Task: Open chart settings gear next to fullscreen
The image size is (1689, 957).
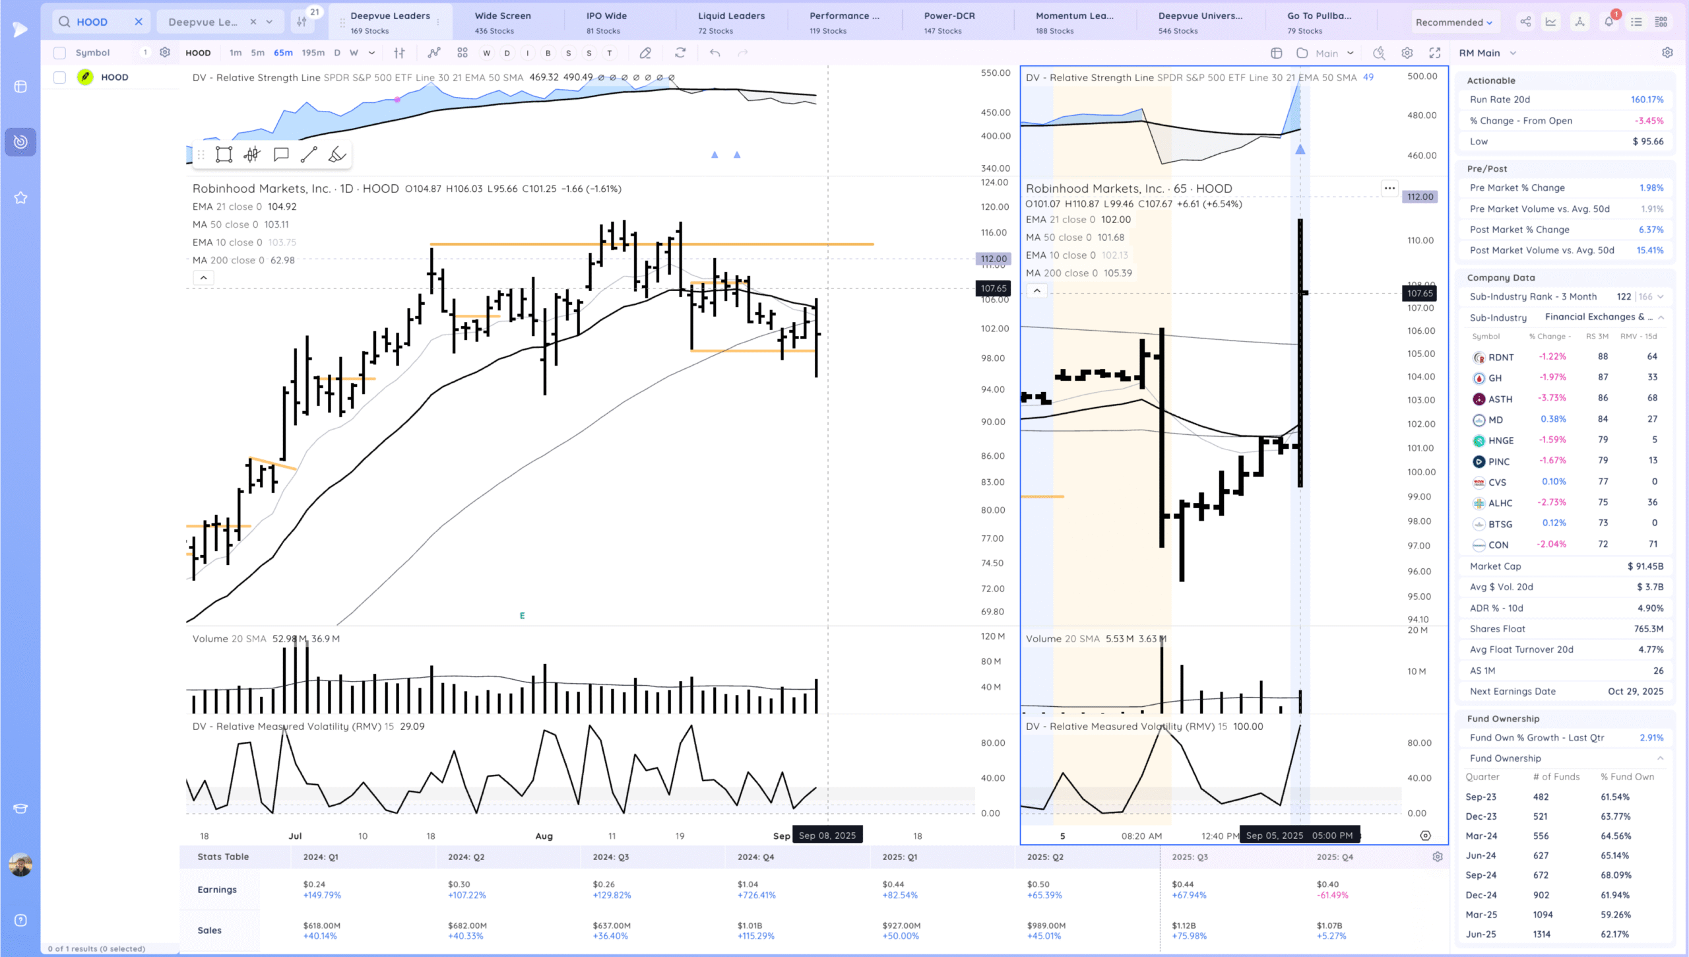Action: pos(1407,53)
